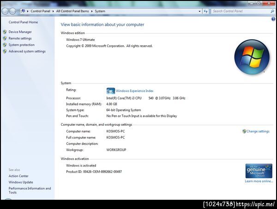Click Change settings link
This screenshot has height=209, width=277.
coord(258,131)
